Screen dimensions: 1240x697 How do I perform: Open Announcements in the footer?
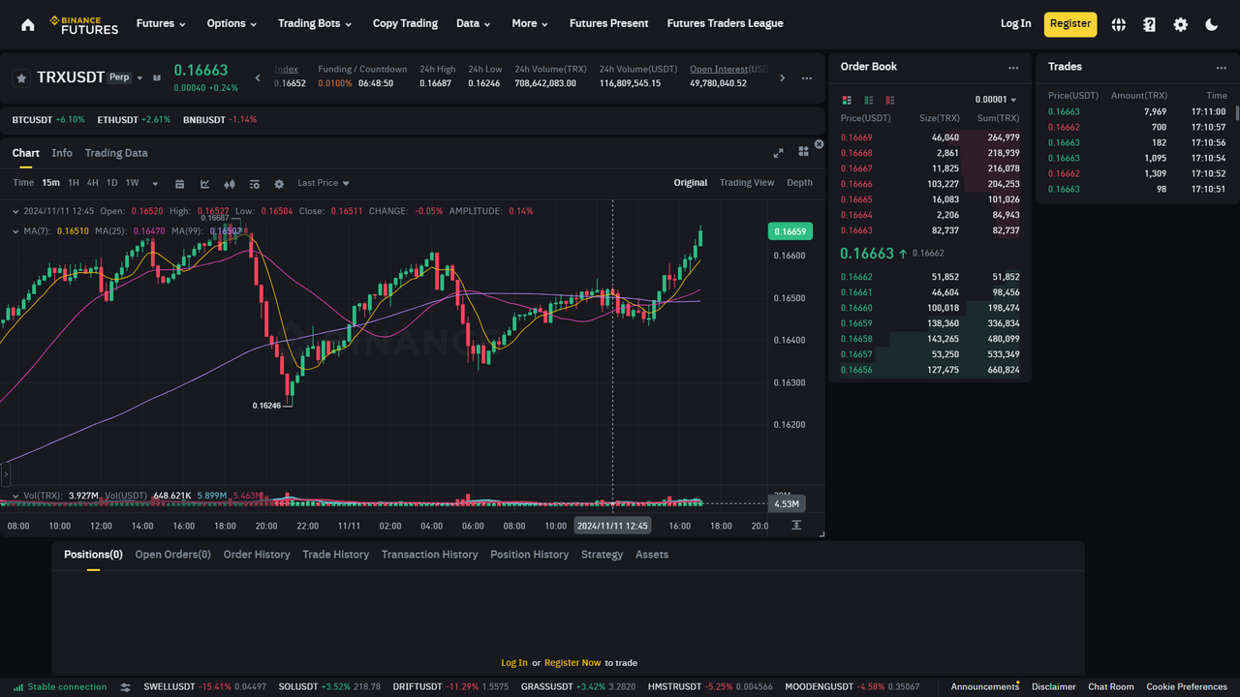pyautogui.click(x=984, y=687)
